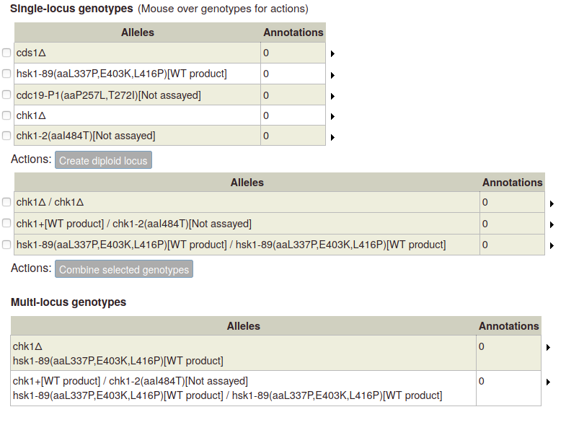Screen dimensions: 579x425
Task: Open actions arrow for chk1Δ / chk1Δ diploid
Action: point(552,203)
